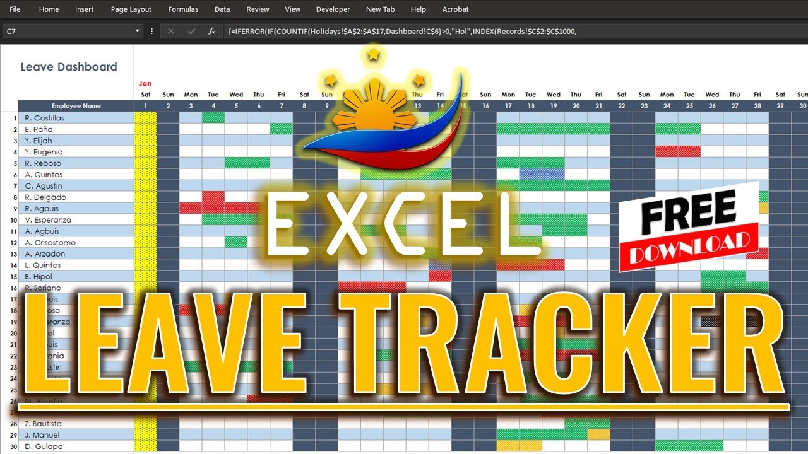
Task: Select employee Z. Bautista
Action: [76, 424]
